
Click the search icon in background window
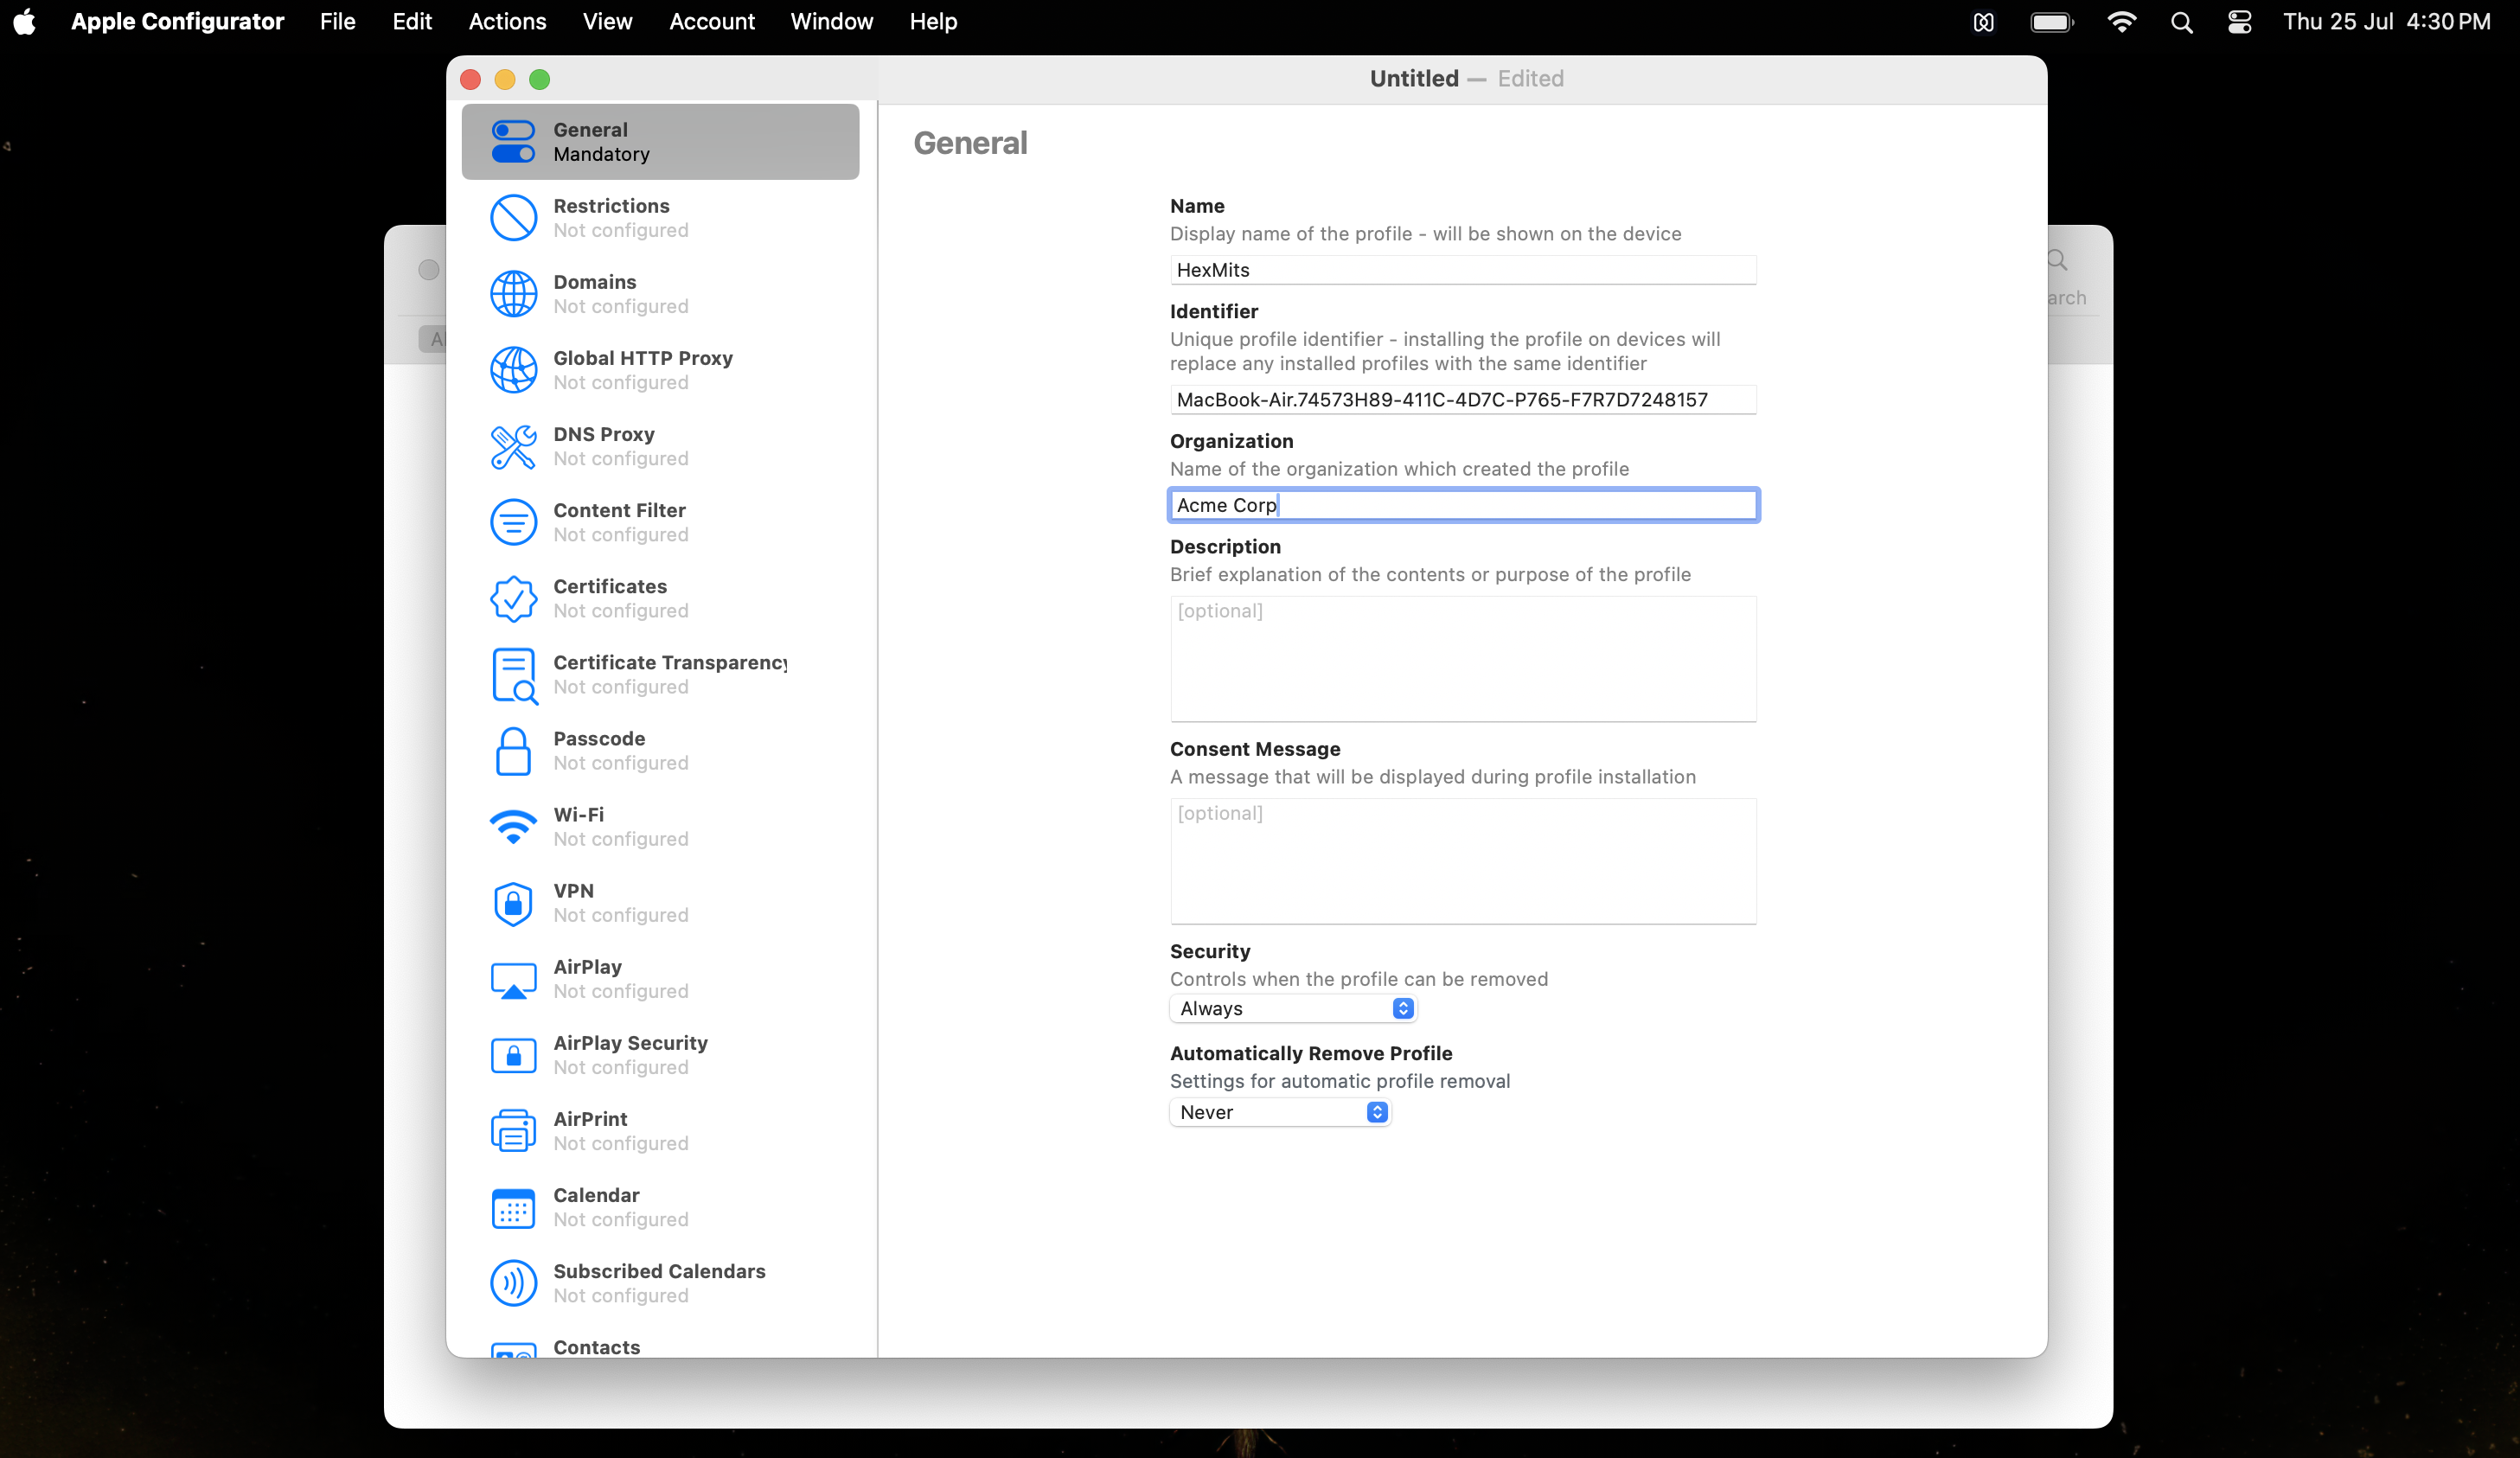[x=2056, y=261]
